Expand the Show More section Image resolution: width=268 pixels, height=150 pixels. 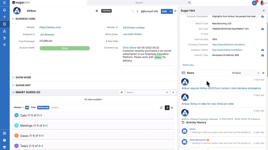tap(13, 77)
